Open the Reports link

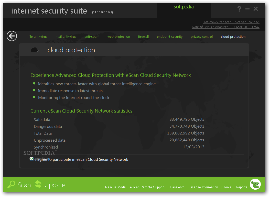[x=242, y=187]
